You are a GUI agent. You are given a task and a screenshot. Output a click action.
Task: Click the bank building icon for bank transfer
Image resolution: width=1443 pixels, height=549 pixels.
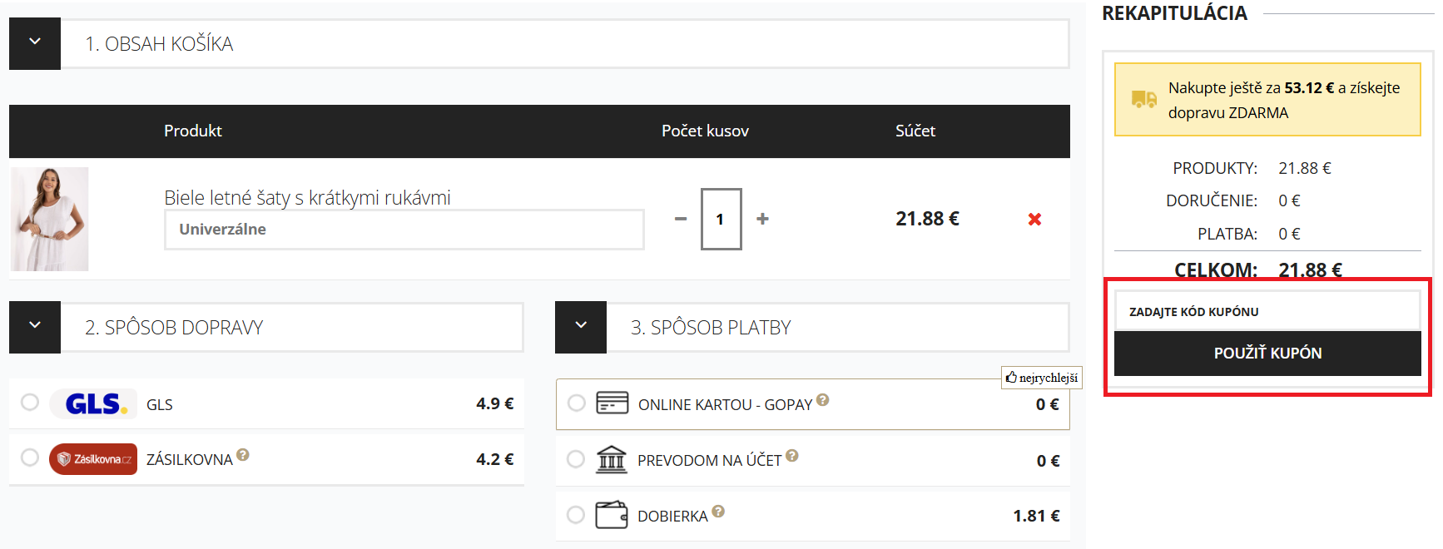[612, 459]
